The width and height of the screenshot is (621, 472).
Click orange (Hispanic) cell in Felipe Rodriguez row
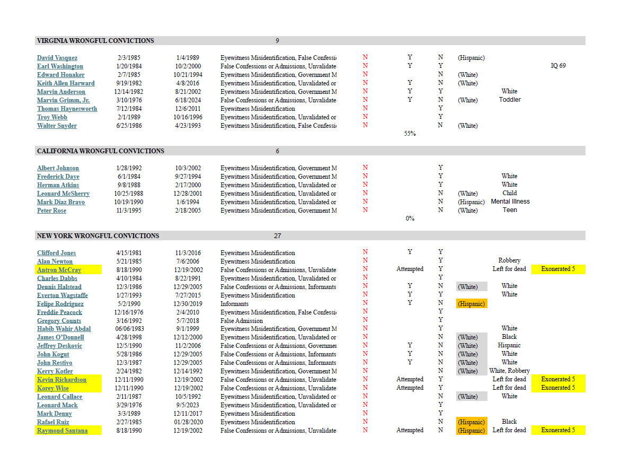pyautogui.click(x=471, y=304)
